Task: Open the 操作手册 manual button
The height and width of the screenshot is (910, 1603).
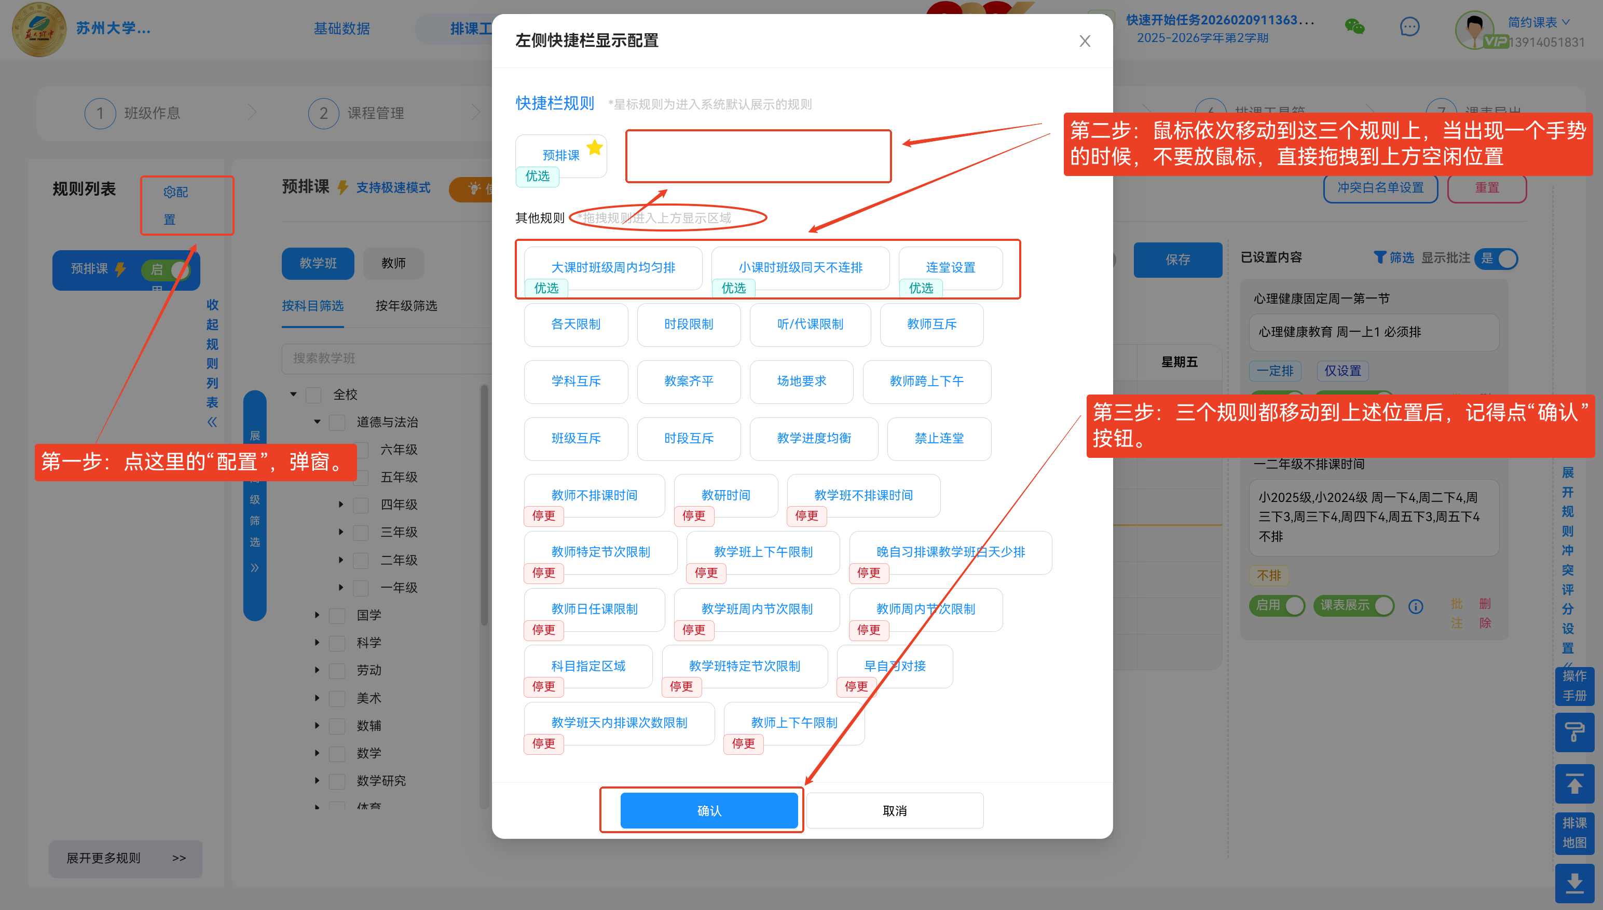Action: click(x=1574, y=686)
